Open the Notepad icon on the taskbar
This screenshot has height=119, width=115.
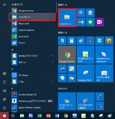92,116
